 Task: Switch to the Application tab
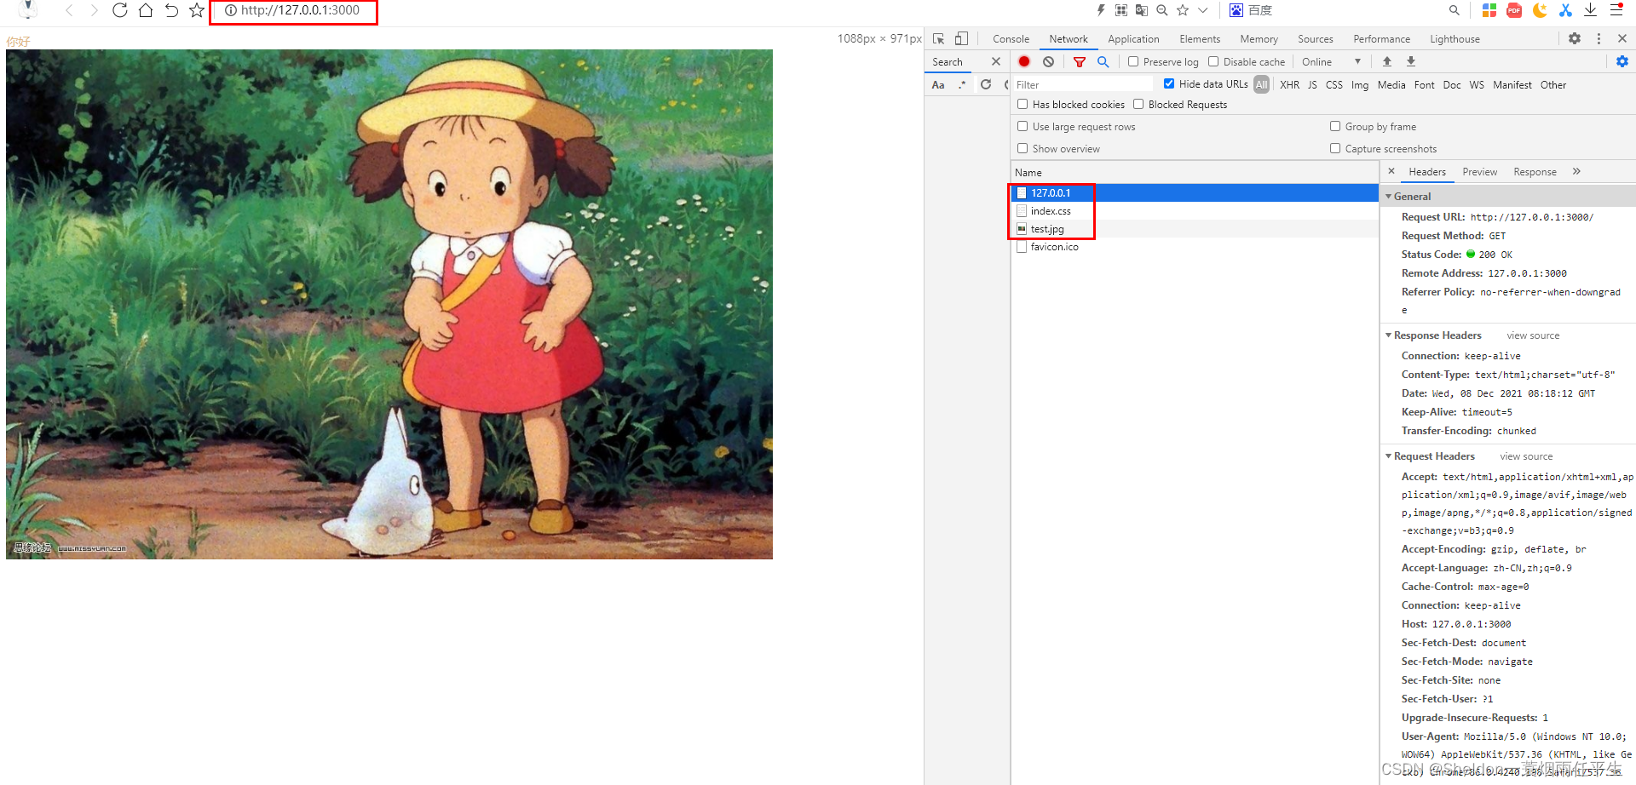point(1133,39)
